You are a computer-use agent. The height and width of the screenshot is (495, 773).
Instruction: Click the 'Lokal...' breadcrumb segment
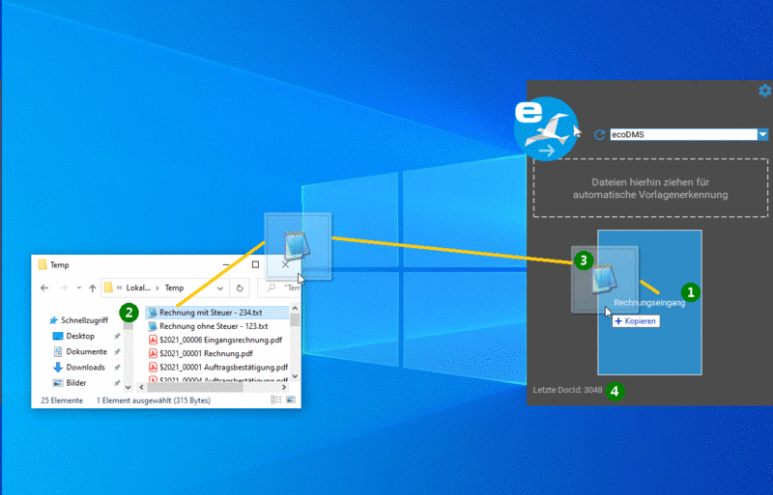pyautogui.click(x=138, y=289)
